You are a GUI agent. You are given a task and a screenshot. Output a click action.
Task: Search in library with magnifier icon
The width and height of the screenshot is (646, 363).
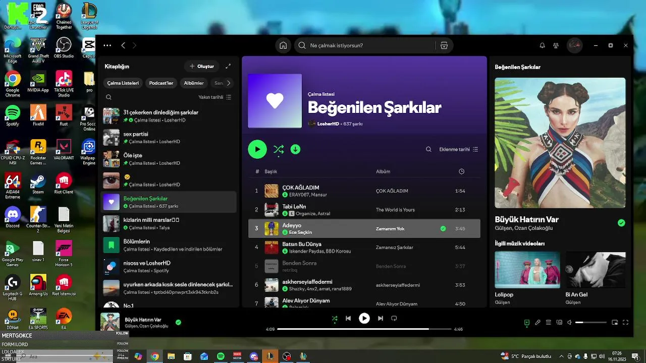click(109, 97)
